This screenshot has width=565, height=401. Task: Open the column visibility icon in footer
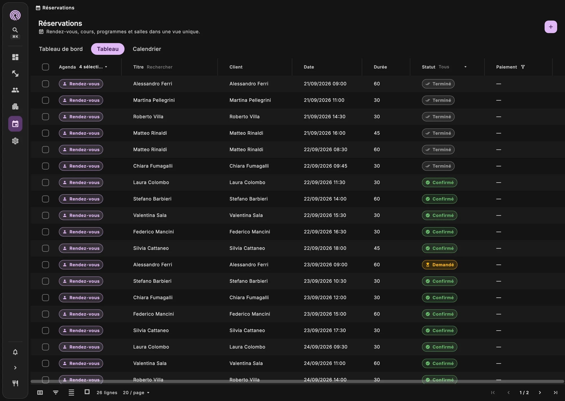point(40,393)
